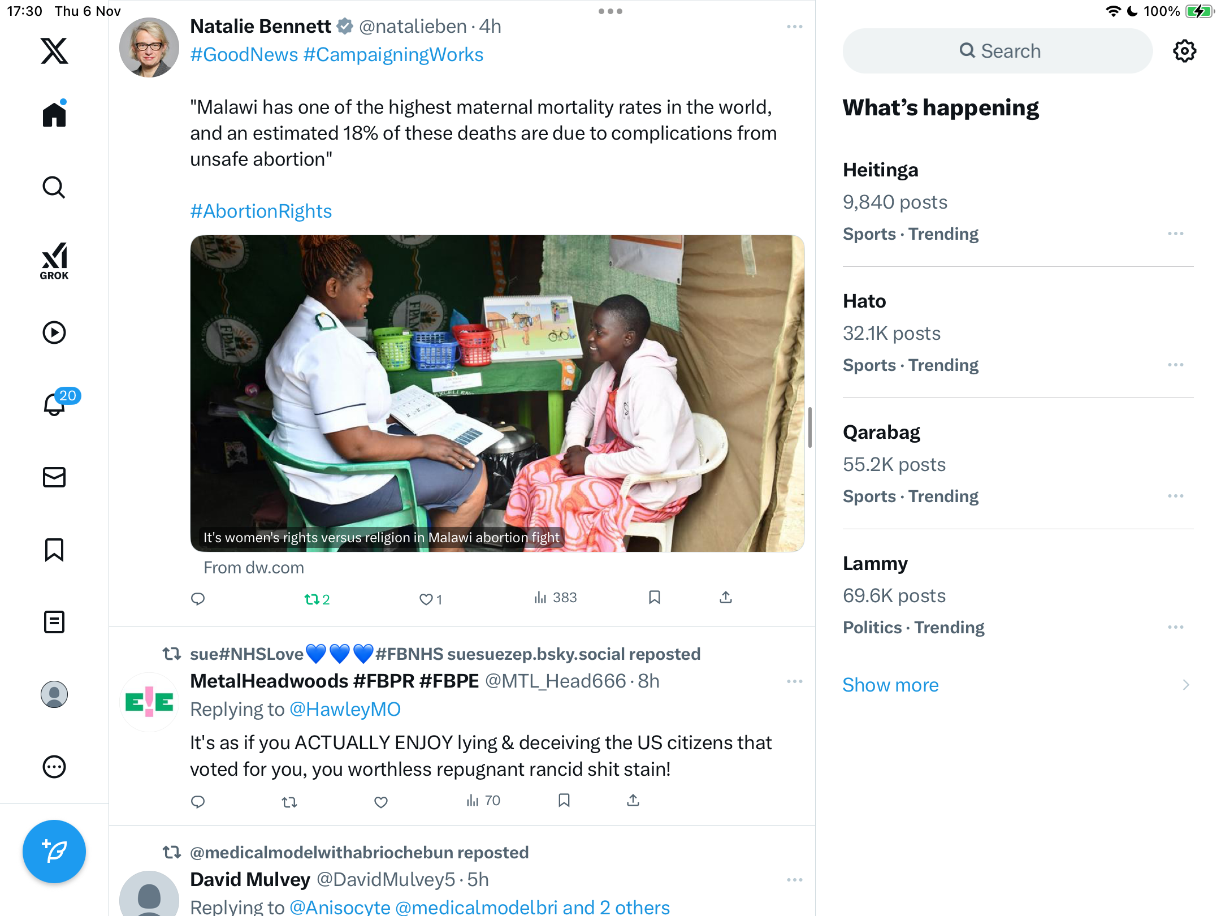Open the Lists icon in sidebar
This screenshot has height=916, width=1221.
54,622
